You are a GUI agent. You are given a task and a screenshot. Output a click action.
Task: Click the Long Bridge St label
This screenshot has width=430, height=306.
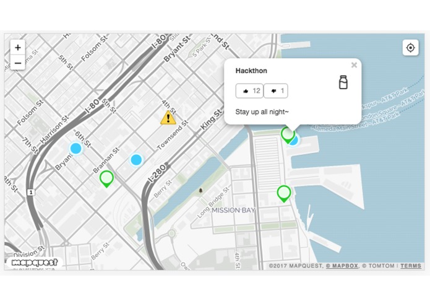pos(213,203)
